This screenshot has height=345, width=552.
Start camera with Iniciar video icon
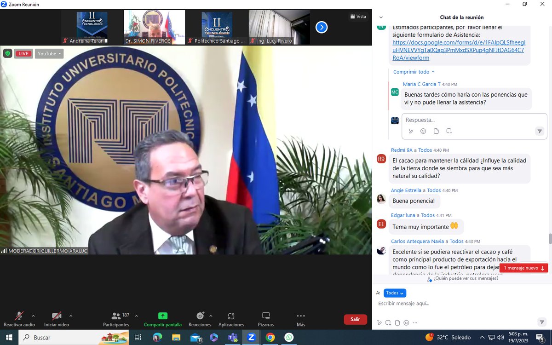[57, 316]
